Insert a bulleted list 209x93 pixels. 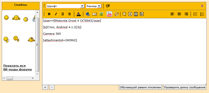click(202, 14)
